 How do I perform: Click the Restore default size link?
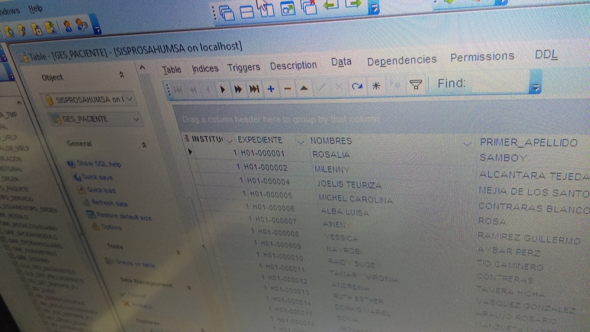click(124, 216)
